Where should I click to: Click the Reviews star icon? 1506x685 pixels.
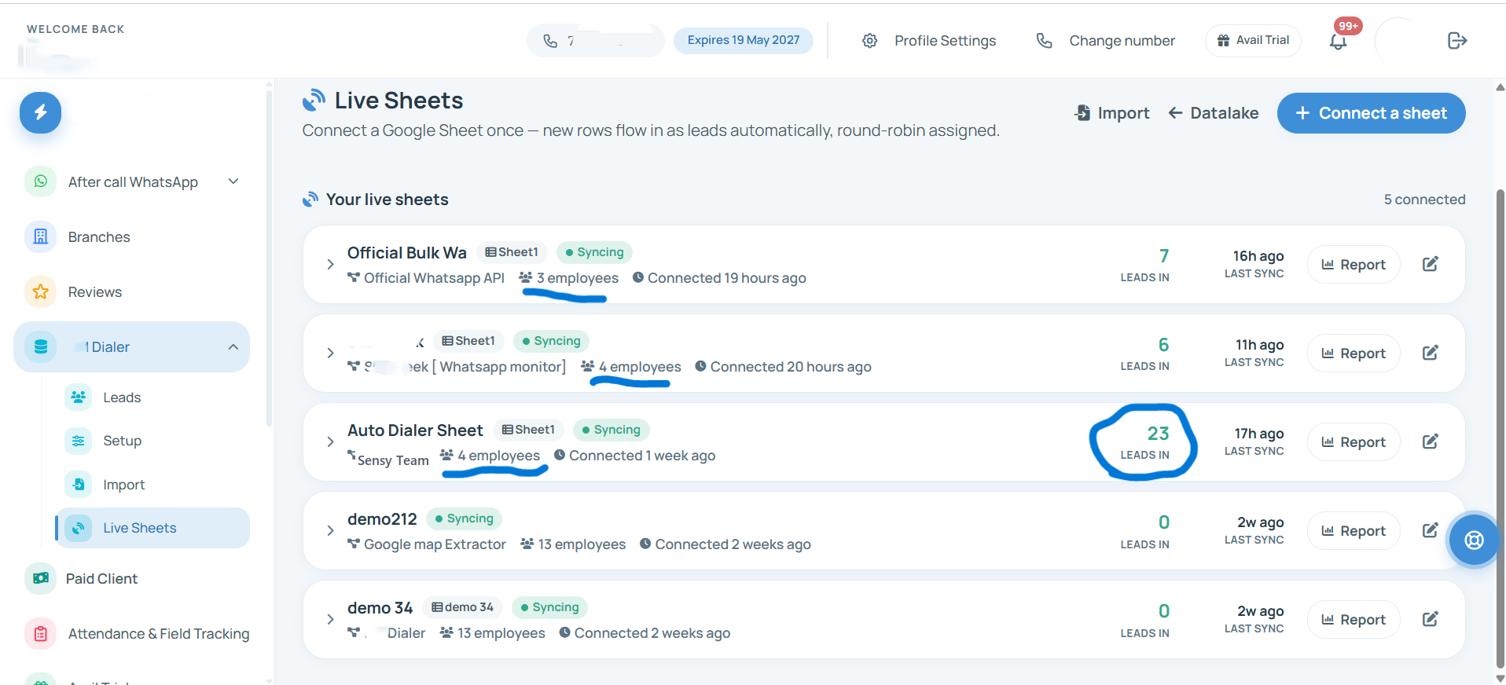point(41,291)
